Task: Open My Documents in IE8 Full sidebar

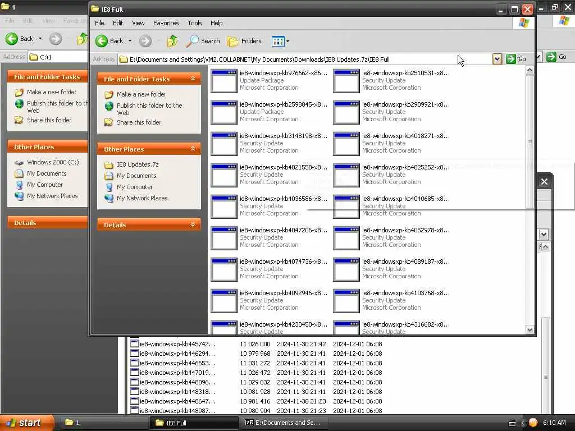Action: 136,176
